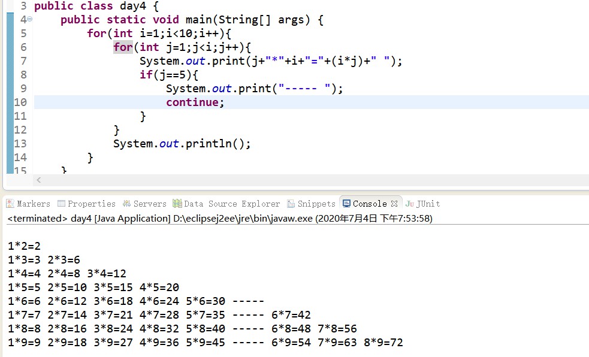Click 'System.out.println();' on line 13
Viewport: 589px width, 357px height.
(182, 144)
